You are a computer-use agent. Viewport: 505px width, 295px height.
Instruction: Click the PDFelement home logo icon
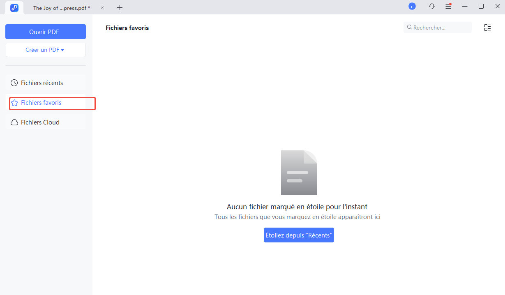pyautogui.click(x=14, y=7)
